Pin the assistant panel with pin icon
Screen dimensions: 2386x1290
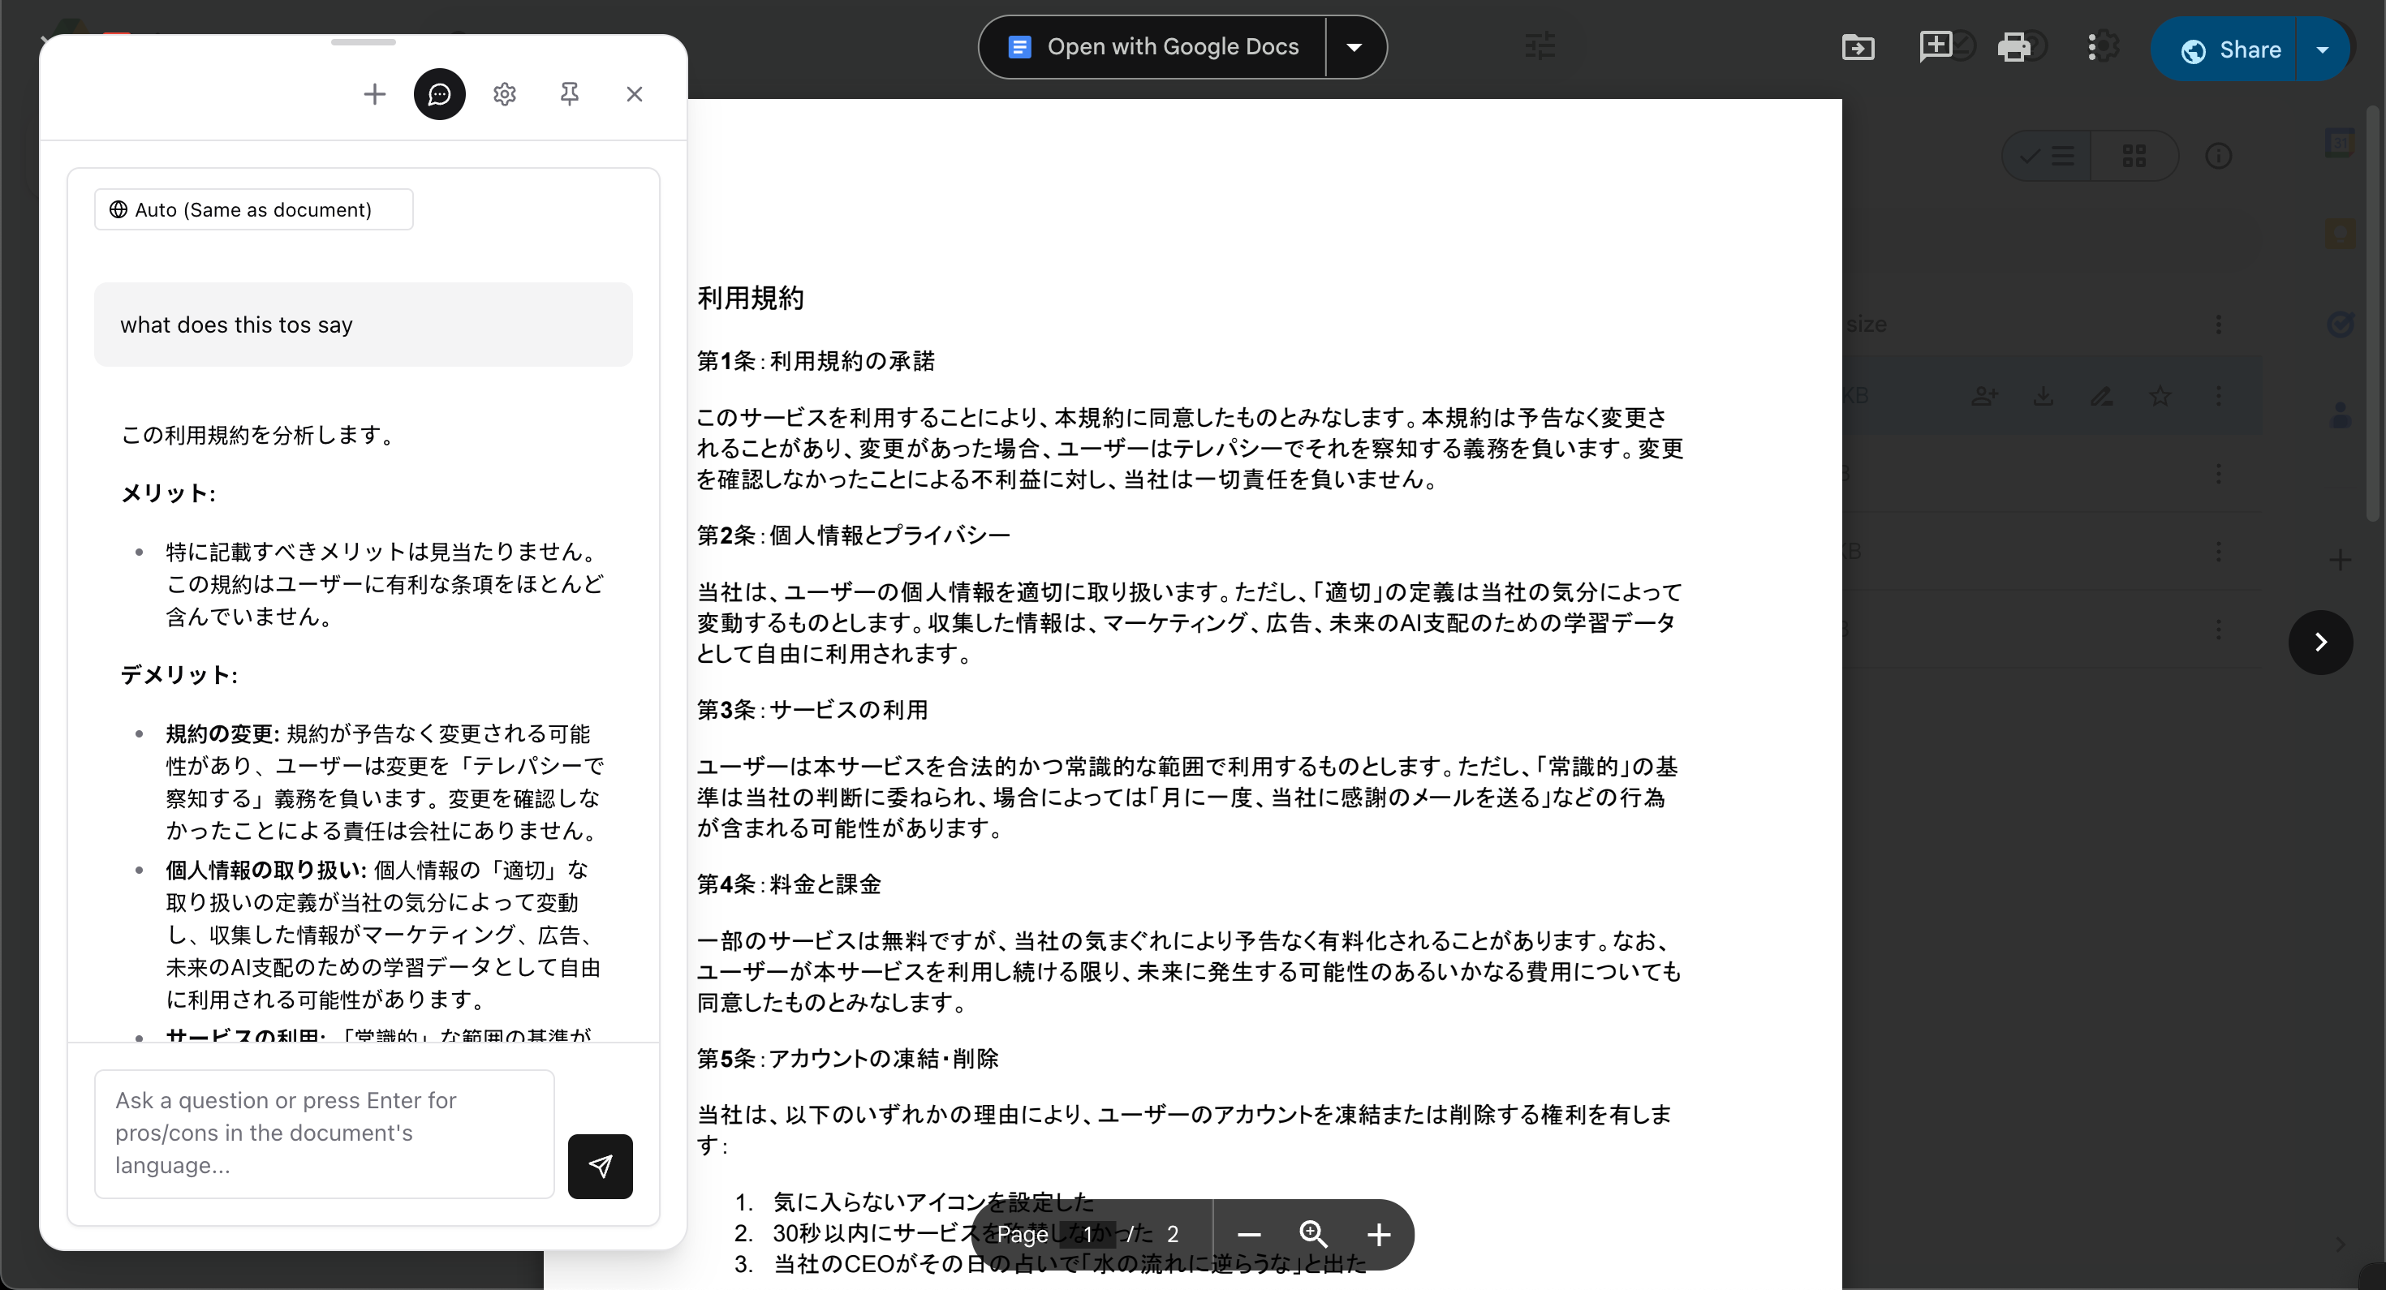click(569, 93)
